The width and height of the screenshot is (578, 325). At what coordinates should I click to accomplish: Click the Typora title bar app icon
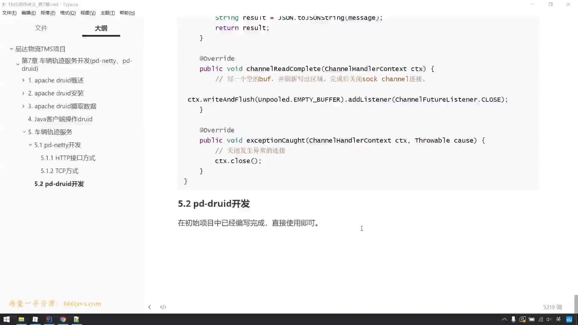[x=4, y=5]
